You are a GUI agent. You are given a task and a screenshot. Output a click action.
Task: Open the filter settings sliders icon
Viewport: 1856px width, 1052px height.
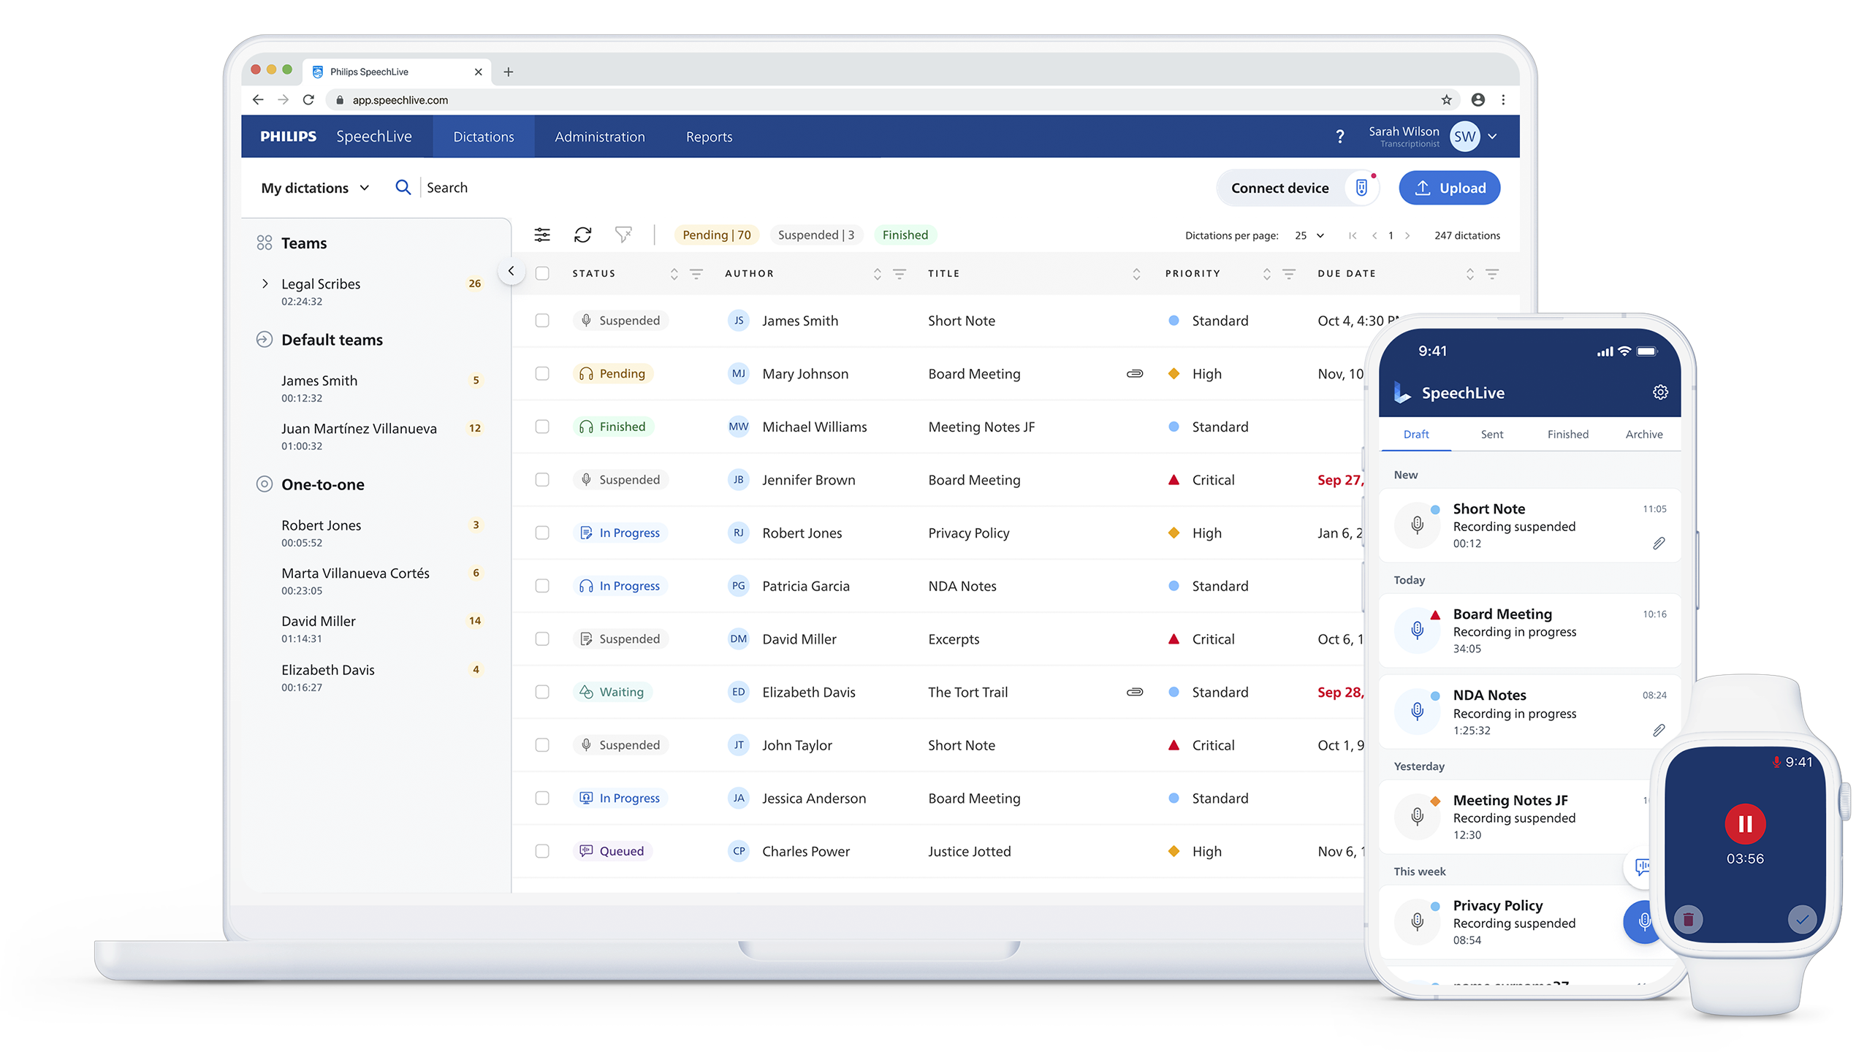click(x=541, y=235)
